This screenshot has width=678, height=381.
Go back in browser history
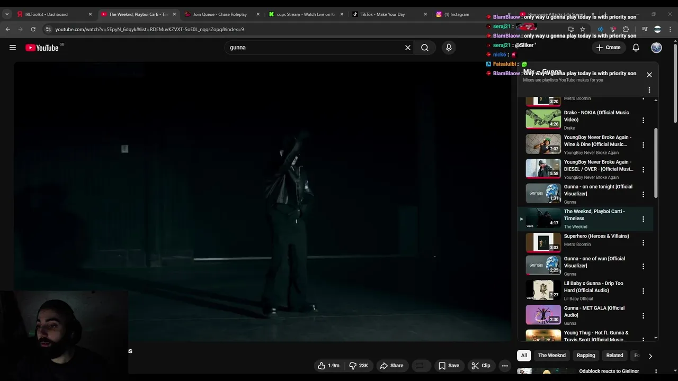point(8,29)
